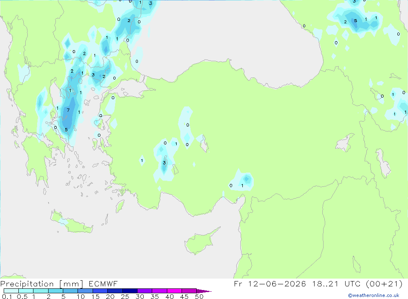Click the '7' precipitation value over Greece

68,110
